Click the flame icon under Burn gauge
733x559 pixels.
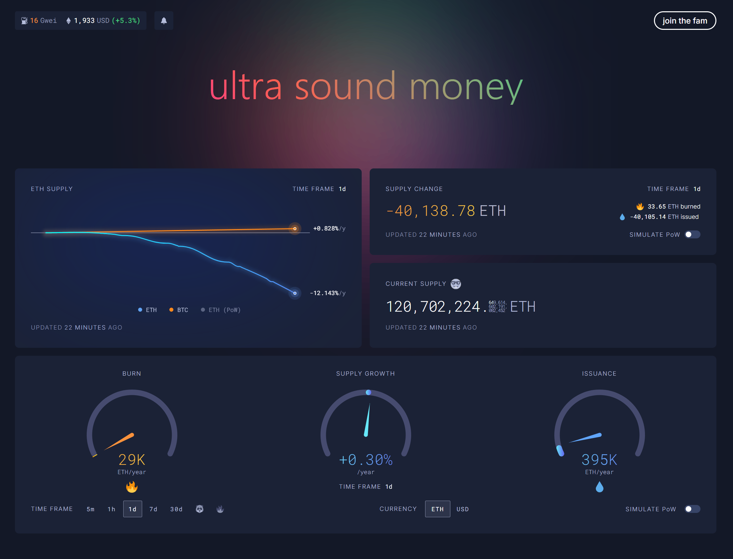coord(132,487)
